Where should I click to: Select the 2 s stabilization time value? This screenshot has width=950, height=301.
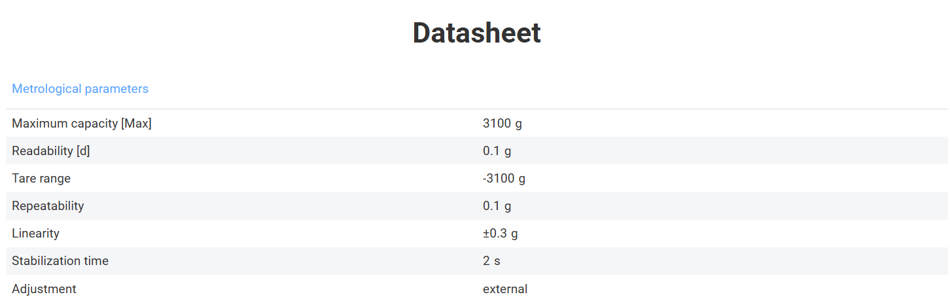[491, 261]
